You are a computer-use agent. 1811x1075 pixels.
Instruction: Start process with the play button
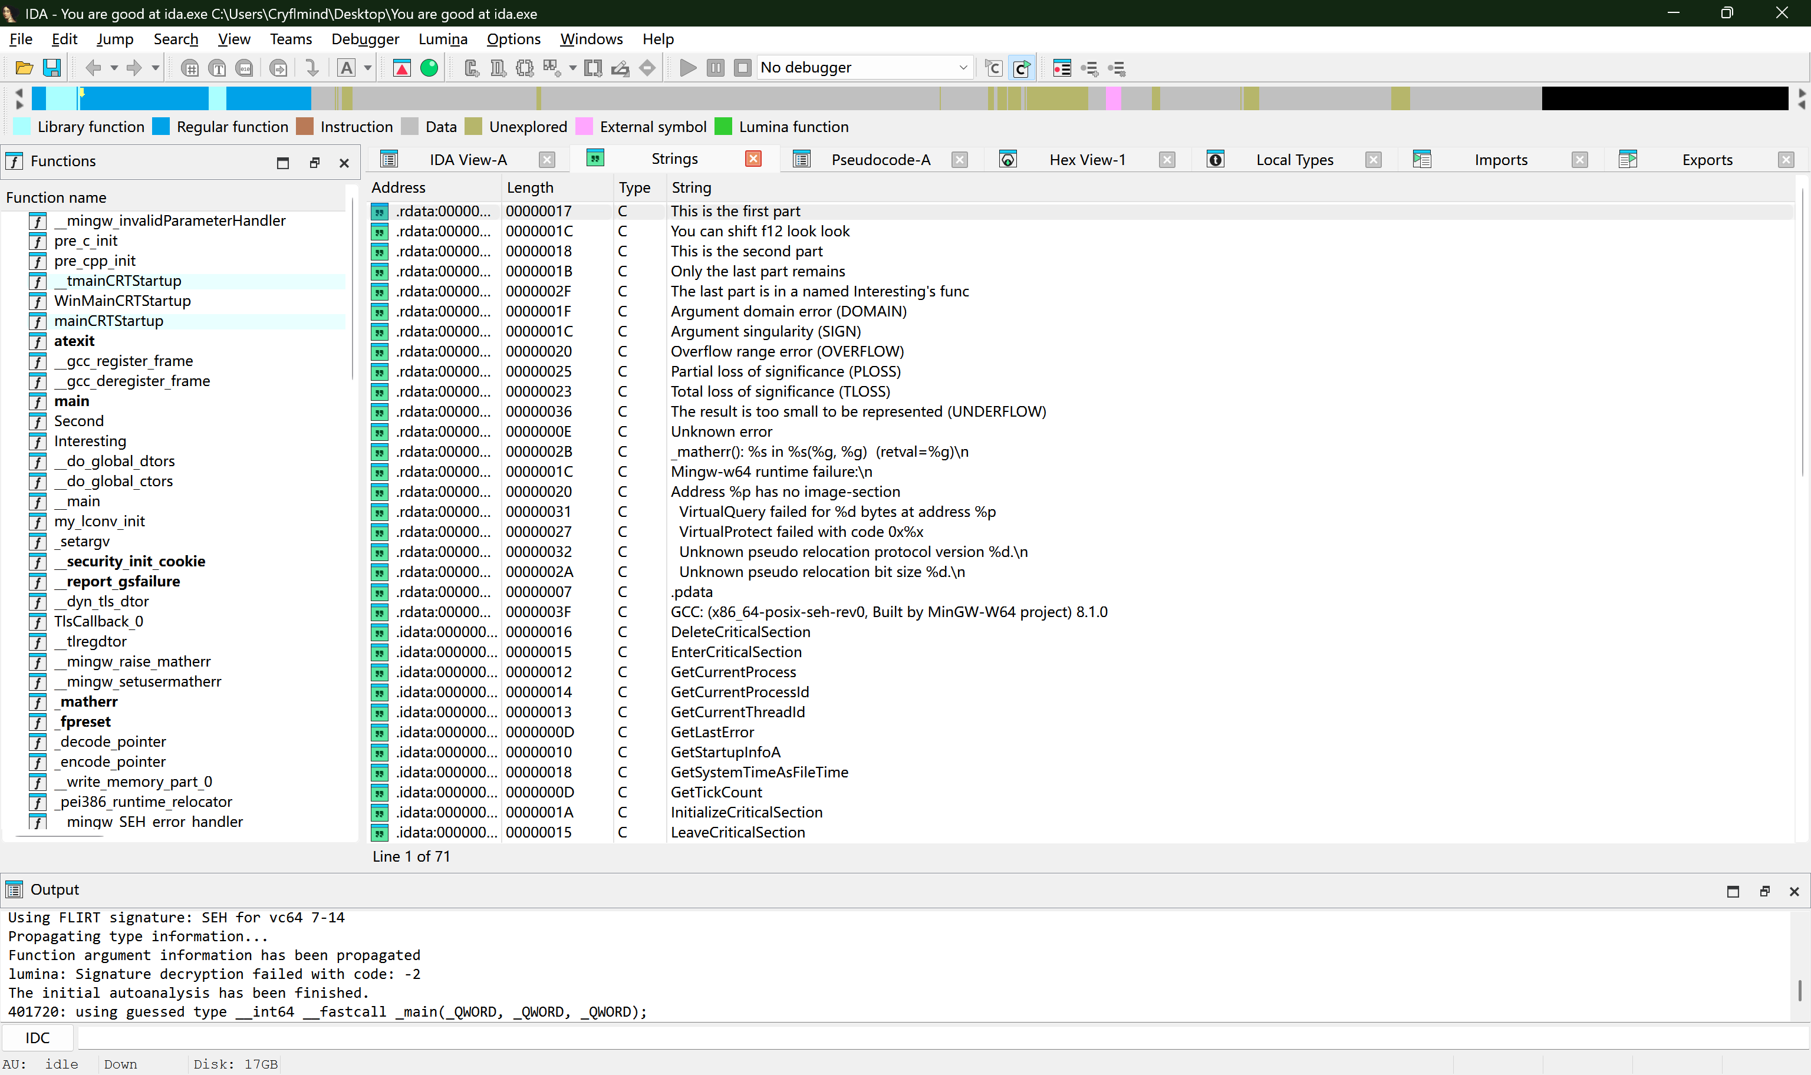[x=688, y=68]
